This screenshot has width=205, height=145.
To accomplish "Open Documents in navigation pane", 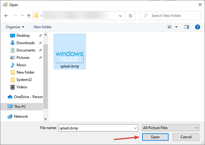I will [x=26, y=50].
